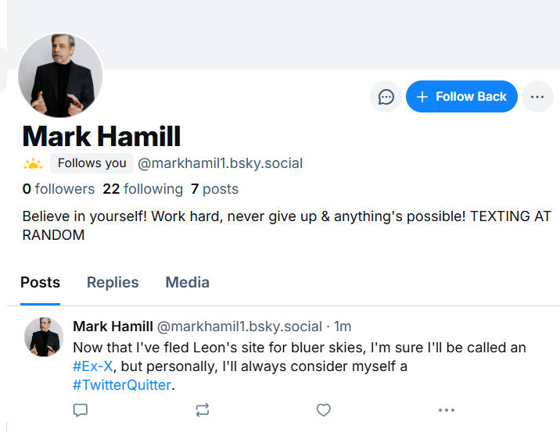View Mark Hamill's large profile avatar

(60, 76)
